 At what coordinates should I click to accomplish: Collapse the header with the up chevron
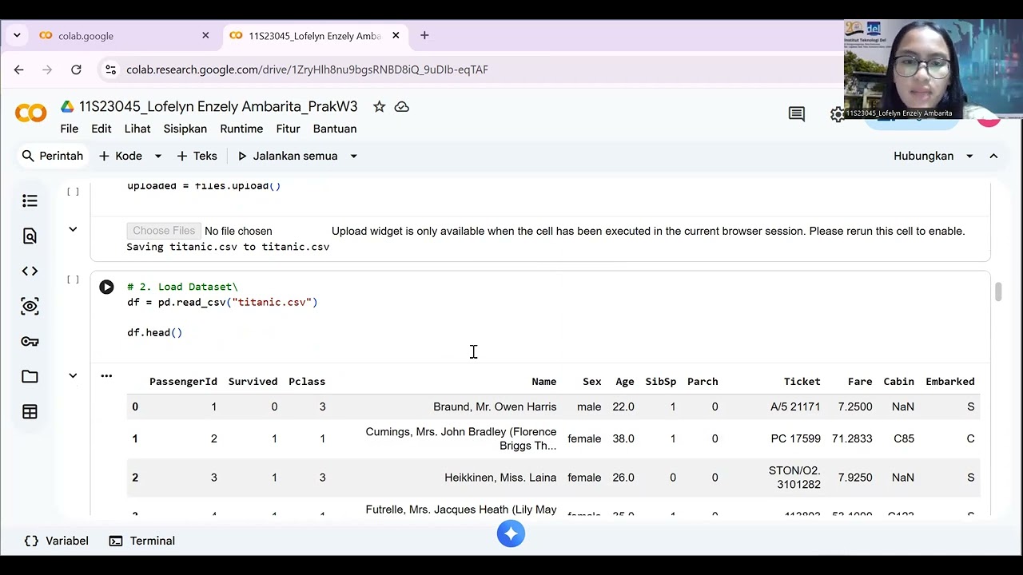(x=993, y=156)
